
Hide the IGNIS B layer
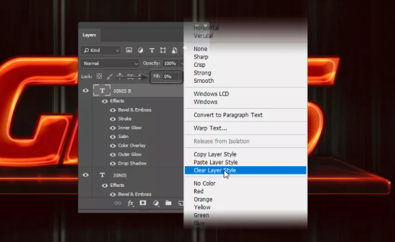(85, 90)
